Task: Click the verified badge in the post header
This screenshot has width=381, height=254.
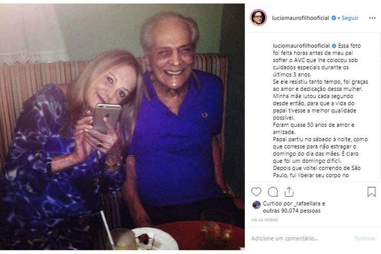Action: click(334, 18)
